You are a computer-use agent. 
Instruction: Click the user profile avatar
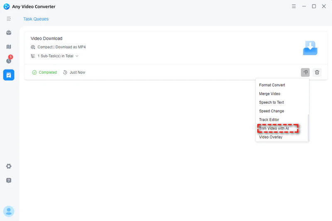click(9, 211)
